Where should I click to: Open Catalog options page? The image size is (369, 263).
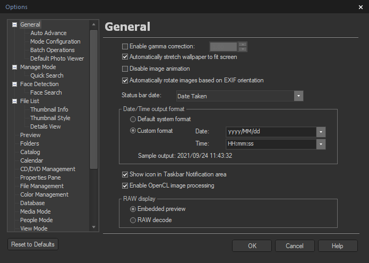click(x=30, y=152)
